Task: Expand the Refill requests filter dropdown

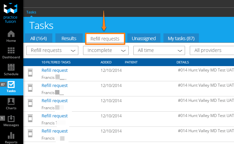Action: point(52,50)
